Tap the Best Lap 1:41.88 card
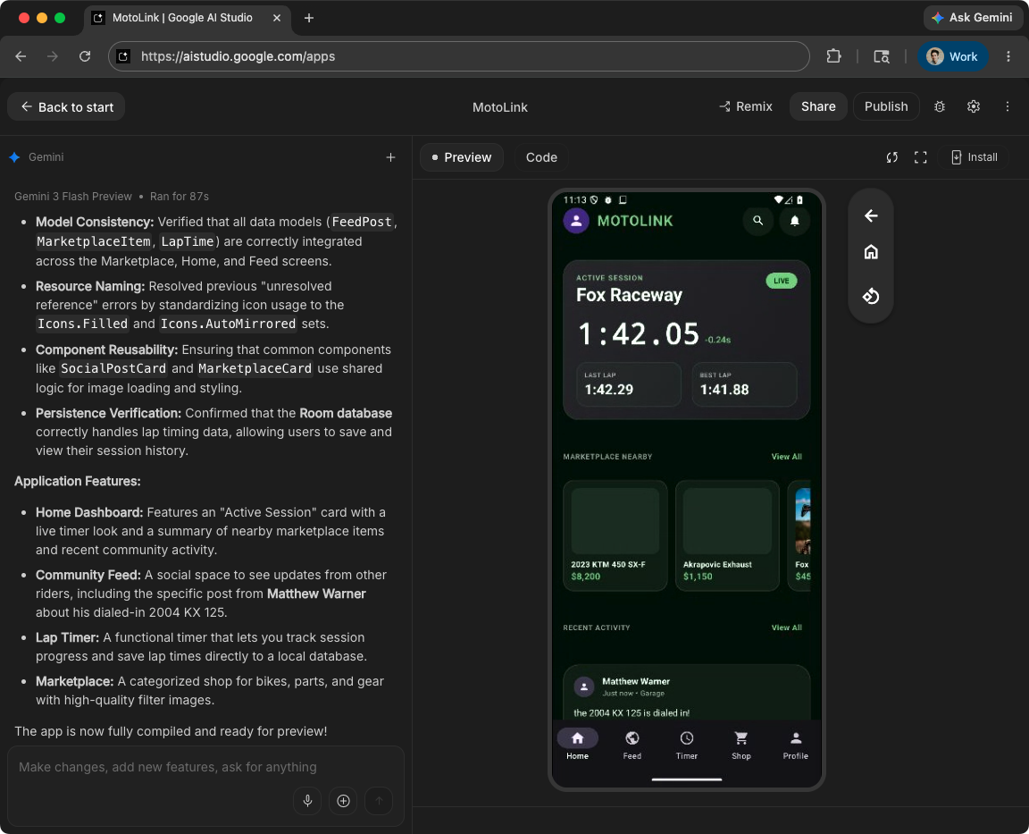The width and height of the screenshot is (1029, 834). tap(744, 384)
